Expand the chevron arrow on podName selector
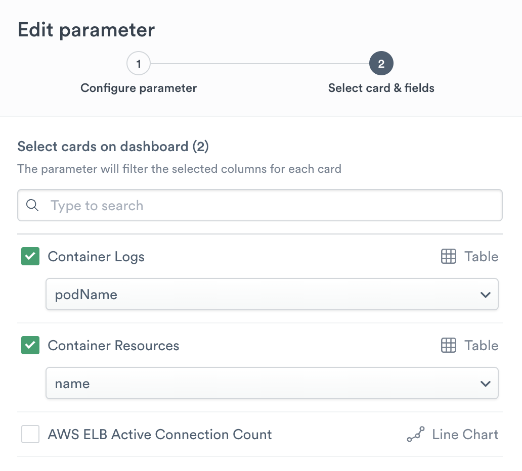 click(486, 295)
